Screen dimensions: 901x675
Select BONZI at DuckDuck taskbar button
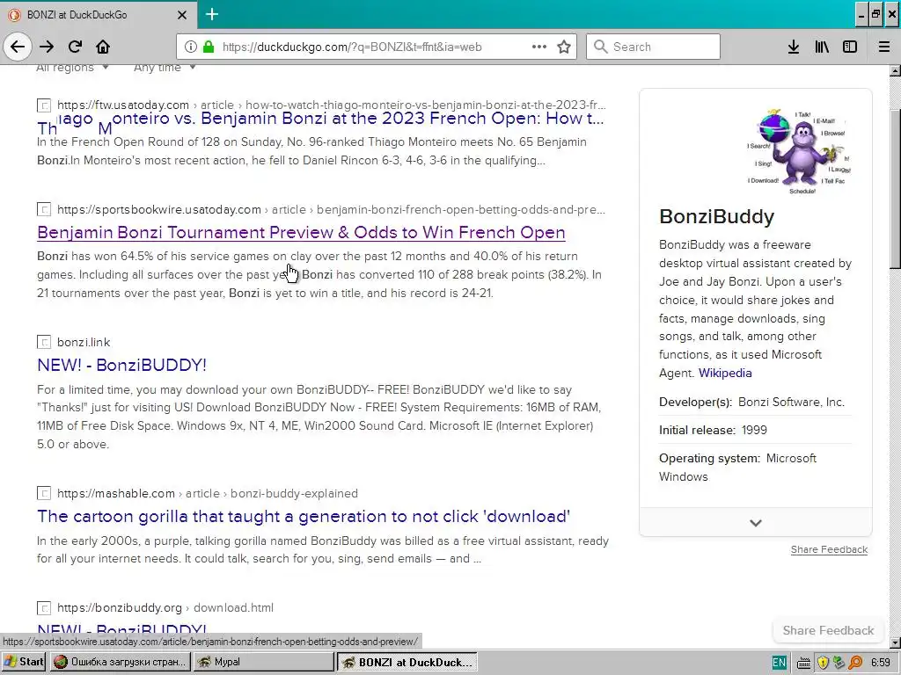click(x=407, y=662)
